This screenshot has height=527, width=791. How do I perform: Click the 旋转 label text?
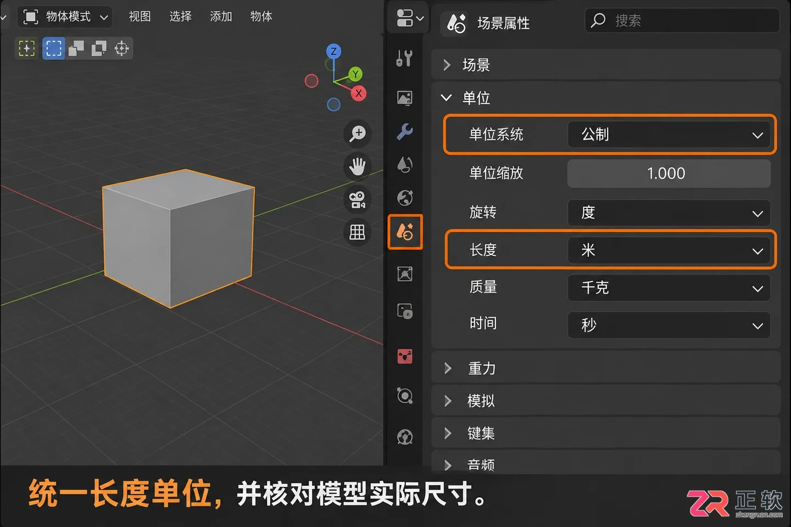pos(483,212)
